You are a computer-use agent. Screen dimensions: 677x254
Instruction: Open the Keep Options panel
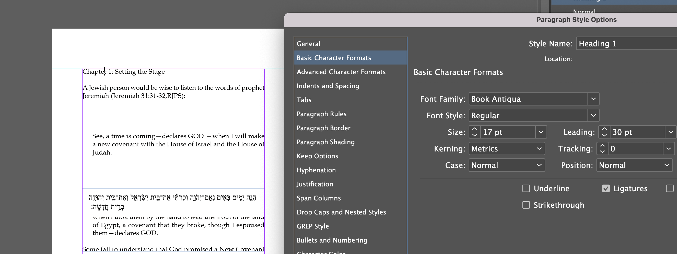click(318, 156)
